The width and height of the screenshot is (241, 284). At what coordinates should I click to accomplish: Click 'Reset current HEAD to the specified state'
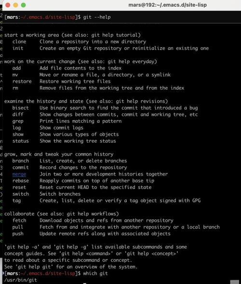[x=95, y=188]
